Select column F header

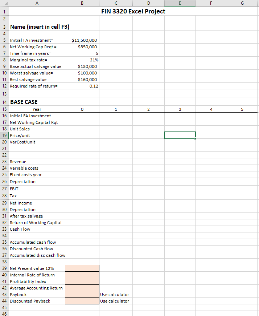click(x=211, y=3)
